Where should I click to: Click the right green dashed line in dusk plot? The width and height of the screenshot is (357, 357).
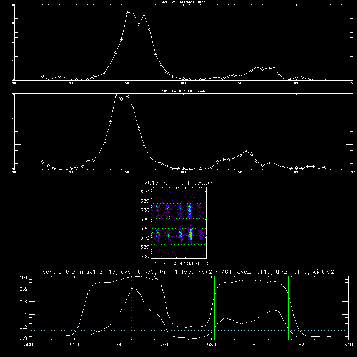[197, 132]
